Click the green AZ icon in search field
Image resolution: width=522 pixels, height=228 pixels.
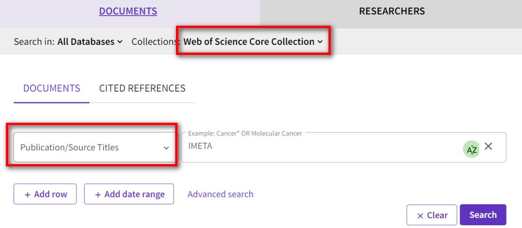pos(471,149)
